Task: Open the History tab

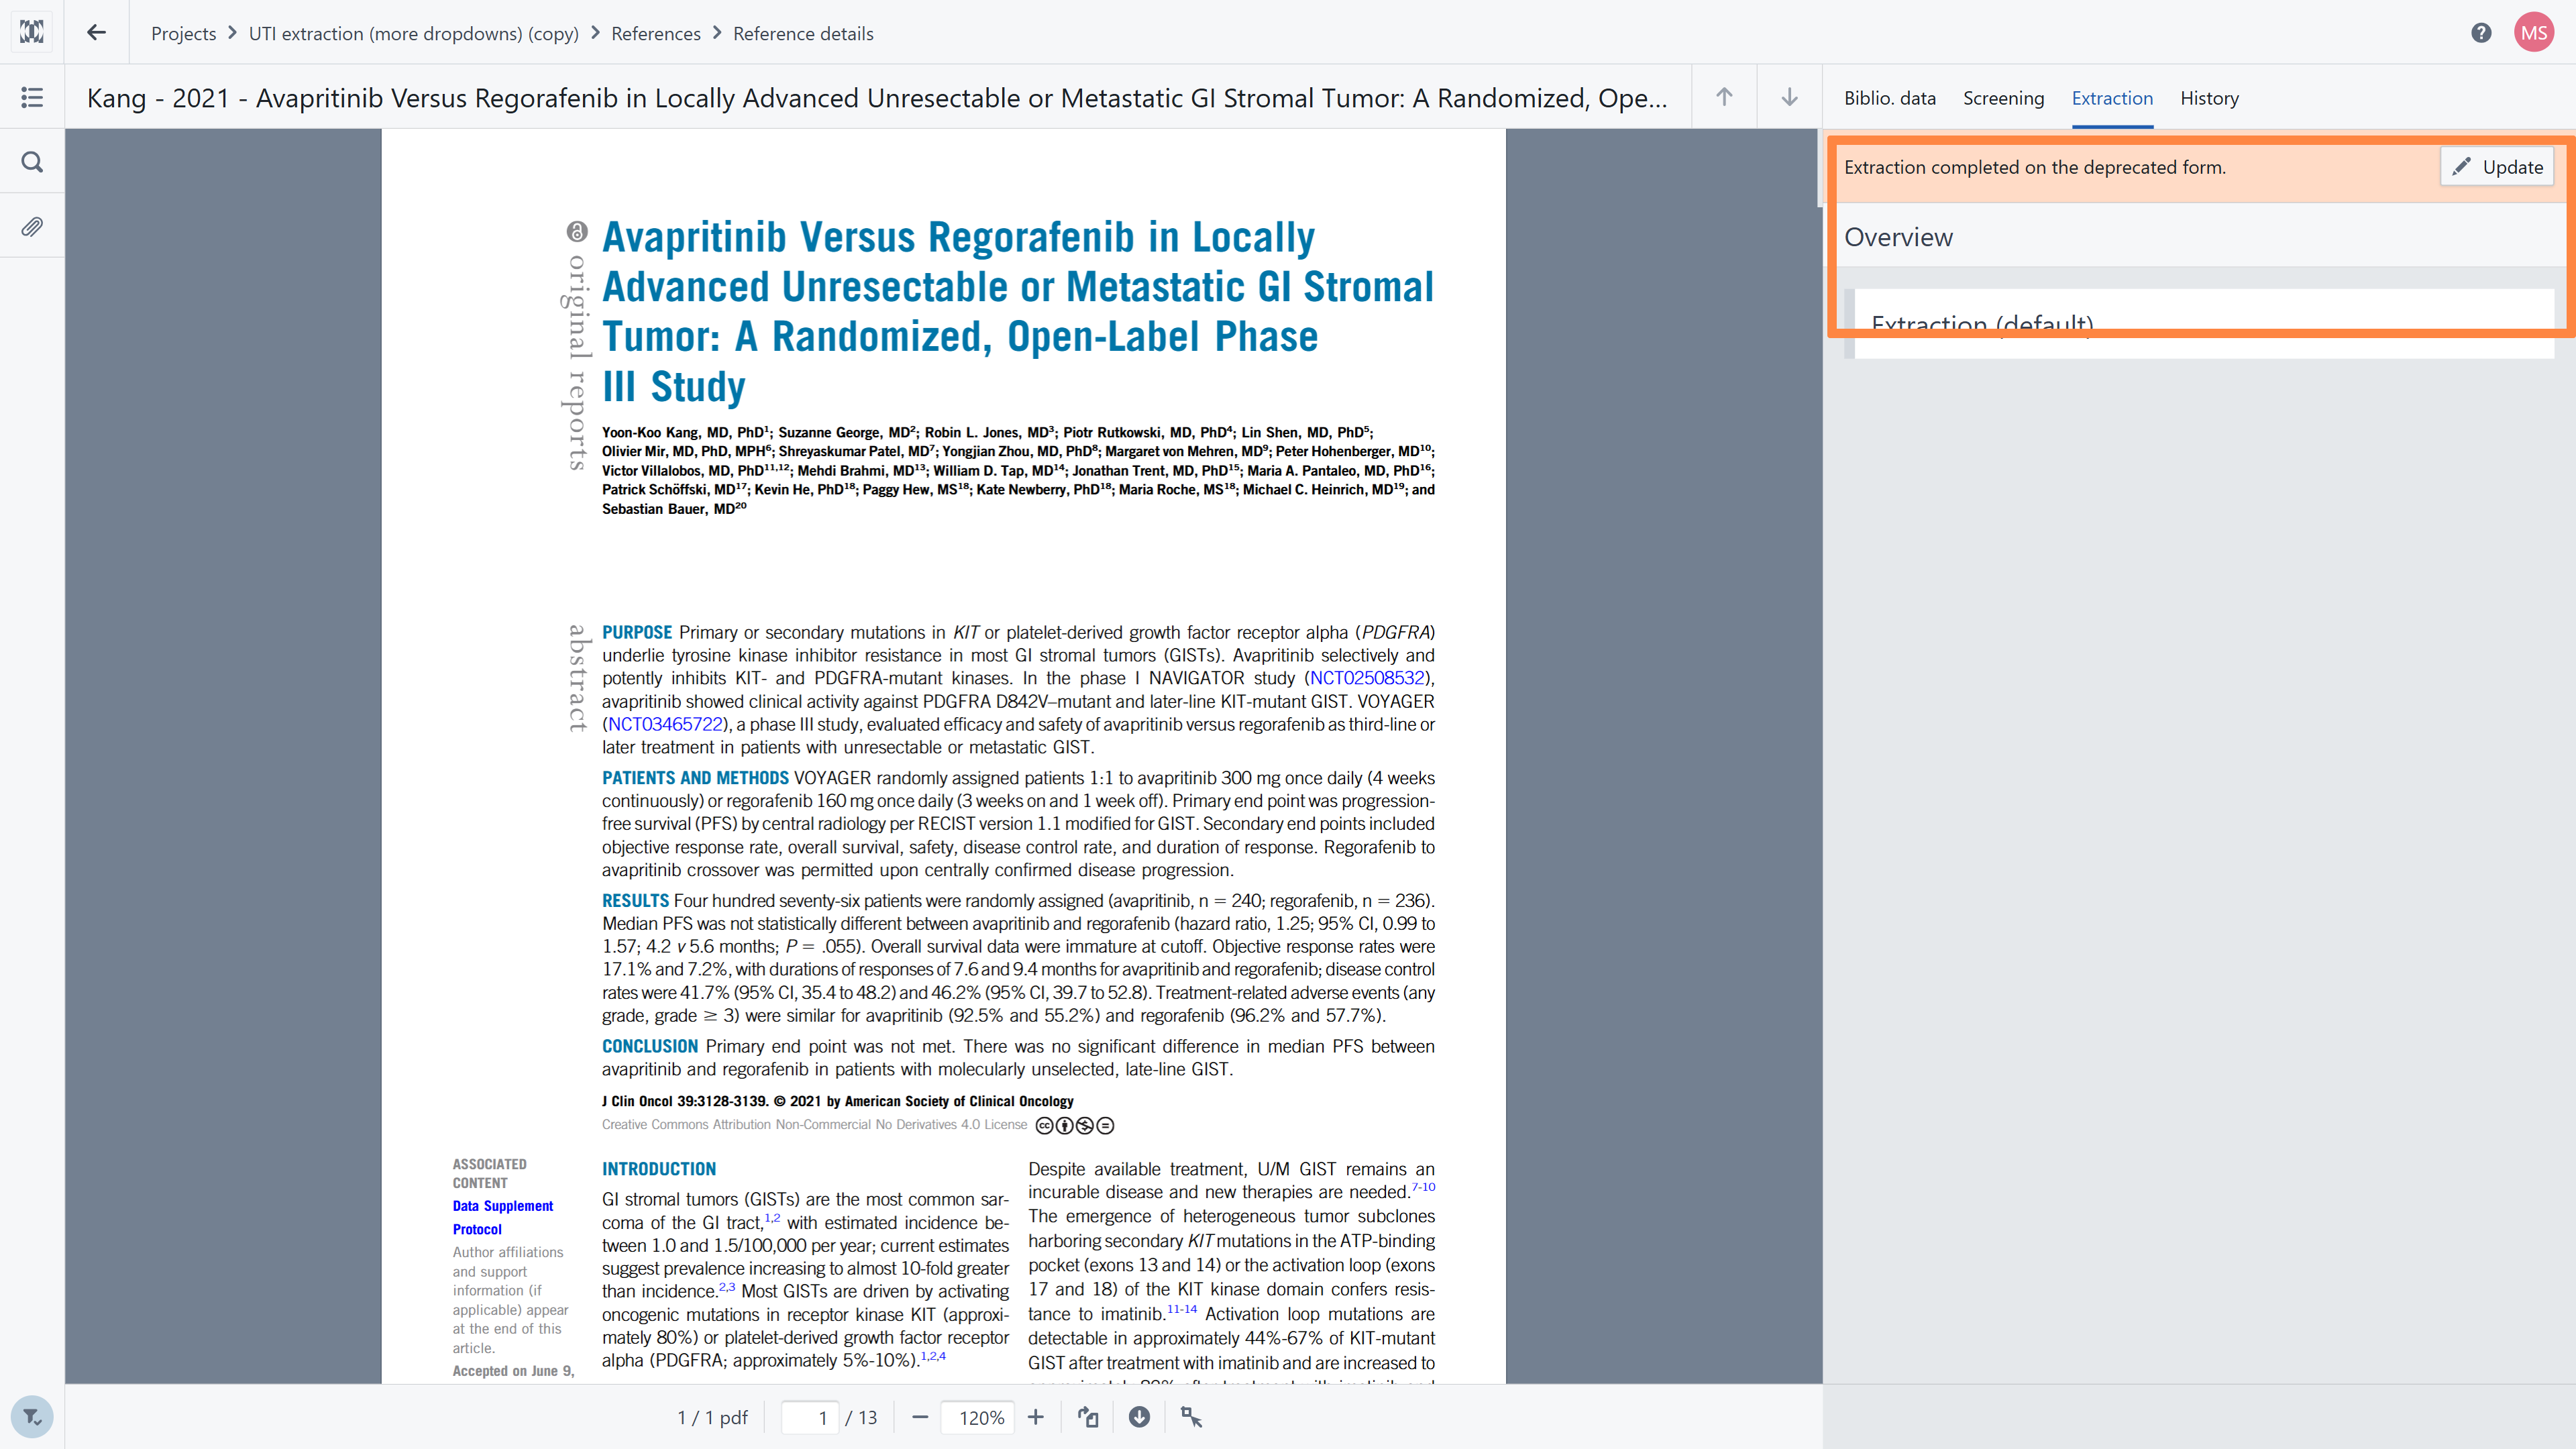Action: coord(2209,98)
